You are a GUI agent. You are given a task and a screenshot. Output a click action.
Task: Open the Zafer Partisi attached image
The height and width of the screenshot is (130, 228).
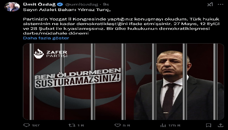pyautogui.click(x=123, y=82)
